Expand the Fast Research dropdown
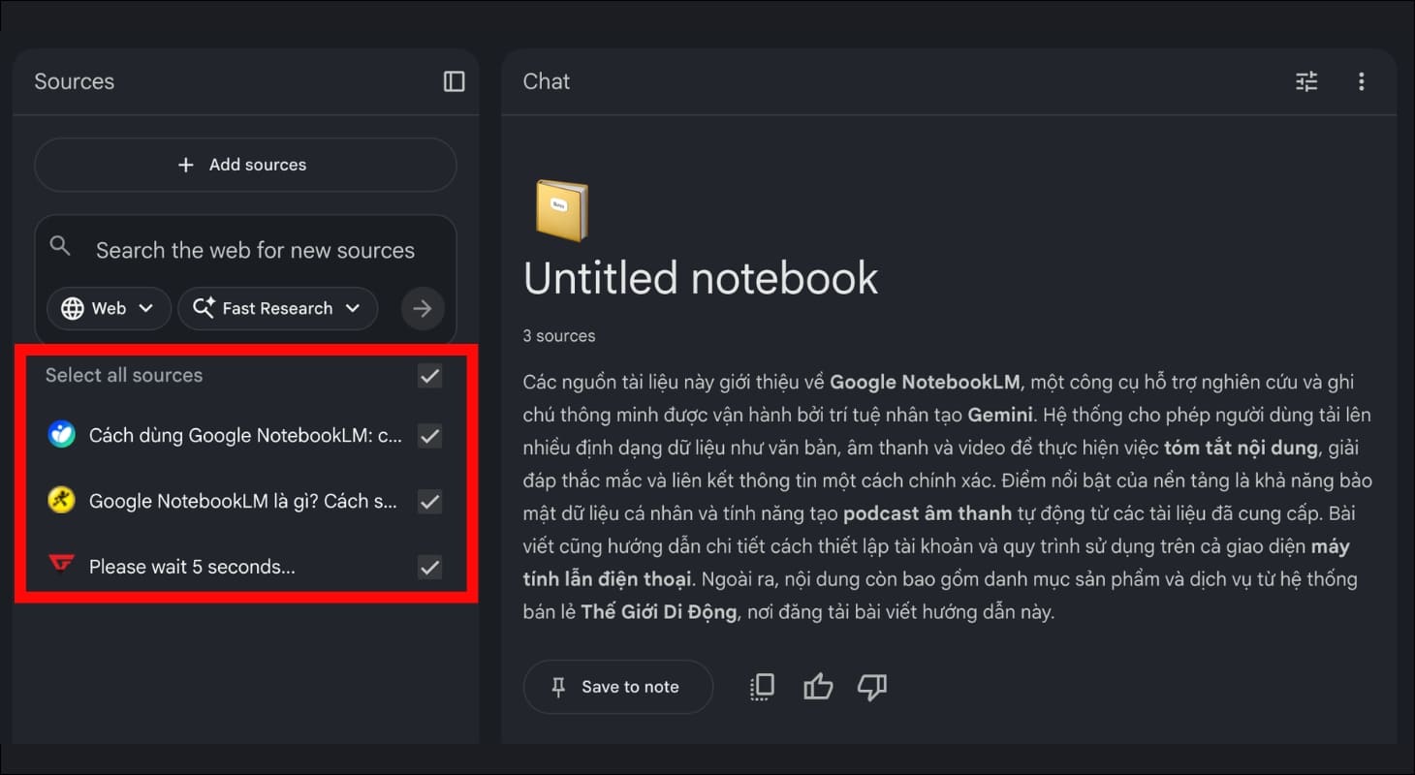 278,308
